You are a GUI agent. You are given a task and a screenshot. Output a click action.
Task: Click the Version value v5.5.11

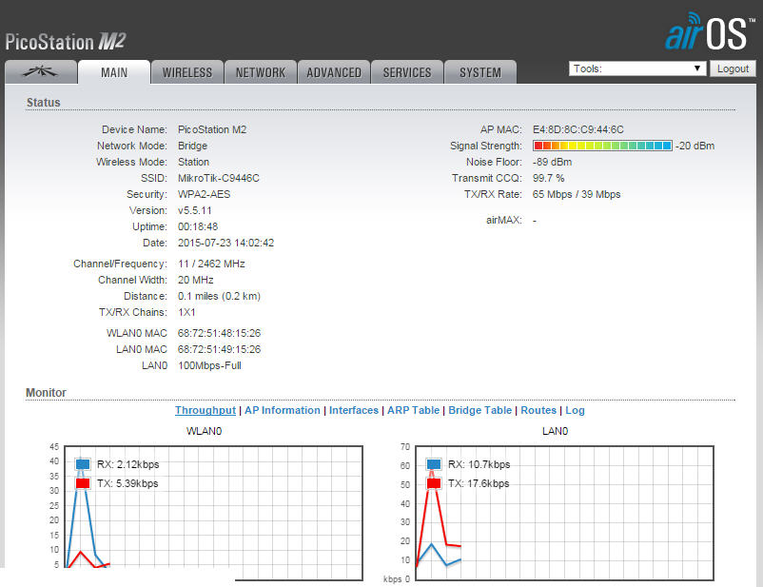click(x=195, y=210)
